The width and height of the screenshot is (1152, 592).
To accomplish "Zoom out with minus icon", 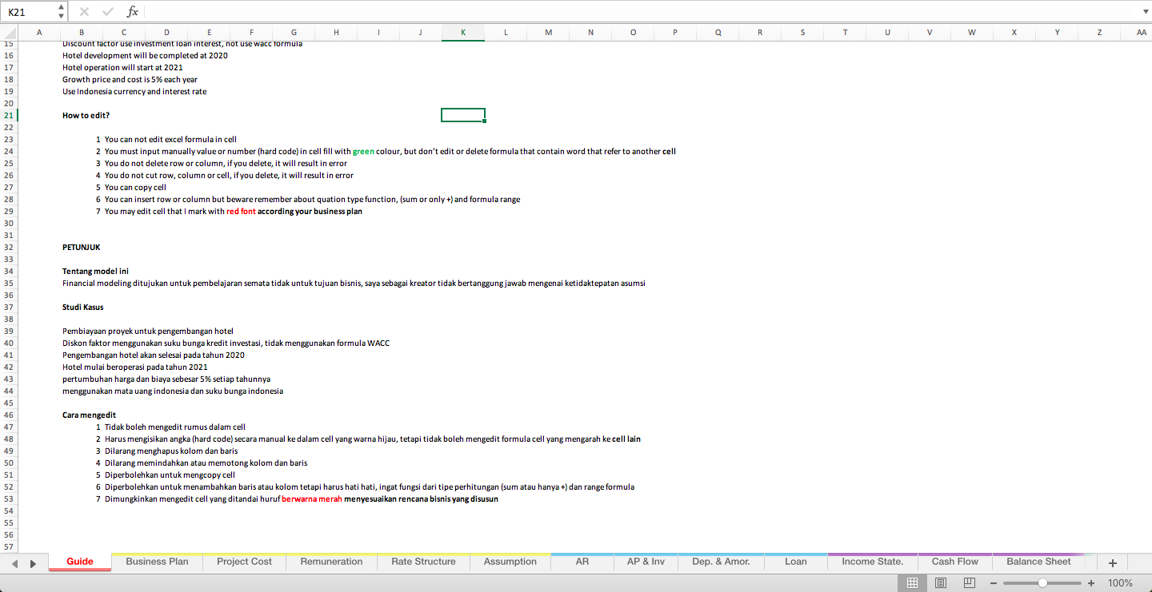I will coord(994,583).
